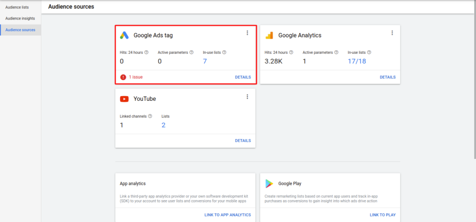Click the Google Play logo icon
Viewport: 476px width, 222px height.
point(269,183)
